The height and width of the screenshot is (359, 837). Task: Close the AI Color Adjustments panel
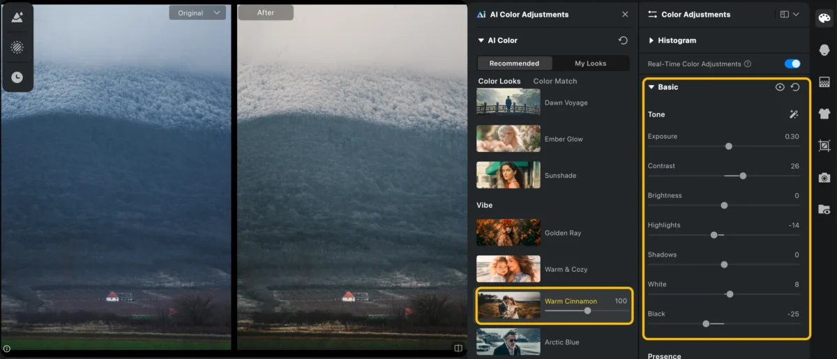(625, 14)
